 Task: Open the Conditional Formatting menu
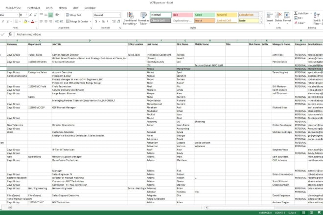click(x=130, y=18)
